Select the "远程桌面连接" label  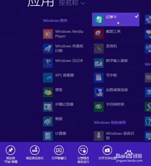[x=117, y=90]
